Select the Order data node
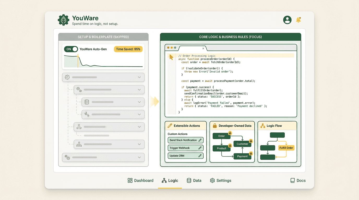359x200 pixels. coord(222,136)
